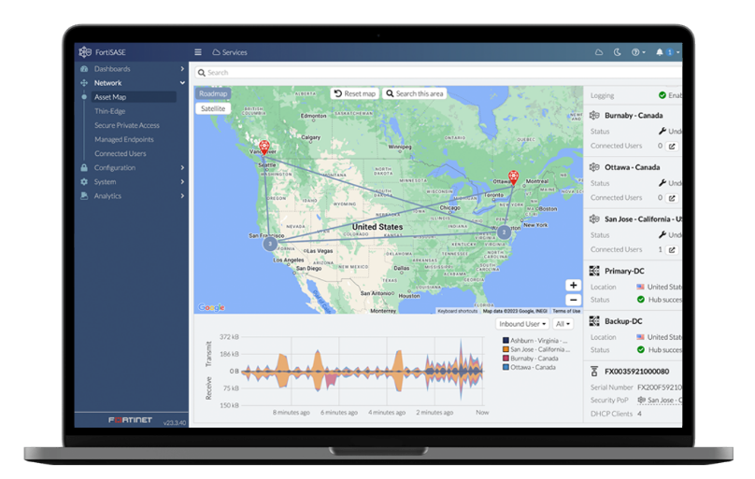Toggle dark mode moon icon
Screen dimensions: 755x479
click(618, 52)
